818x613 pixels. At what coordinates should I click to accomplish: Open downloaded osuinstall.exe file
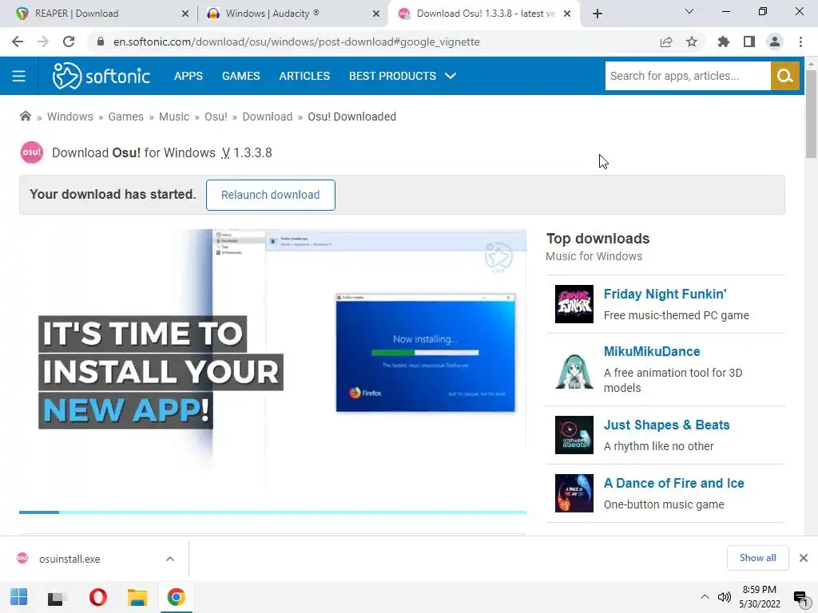click(69, 559)
